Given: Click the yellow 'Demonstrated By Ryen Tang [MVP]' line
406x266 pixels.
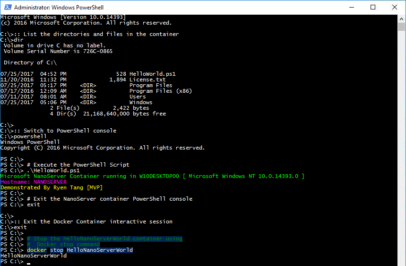Looking at the screenshot, I should (52, 188).
